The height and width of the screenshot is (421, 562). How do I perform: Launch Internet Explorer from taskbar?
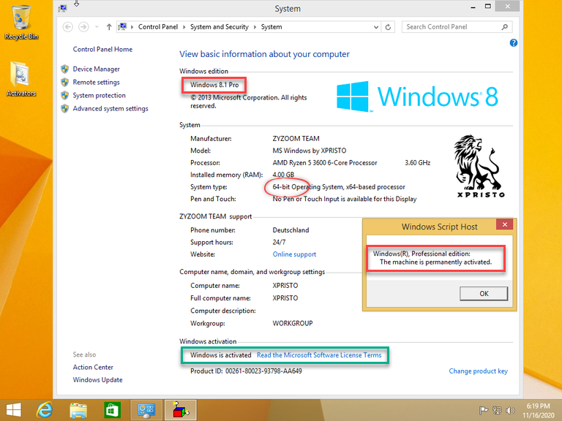pyautogui.click(x=45, y=410)
